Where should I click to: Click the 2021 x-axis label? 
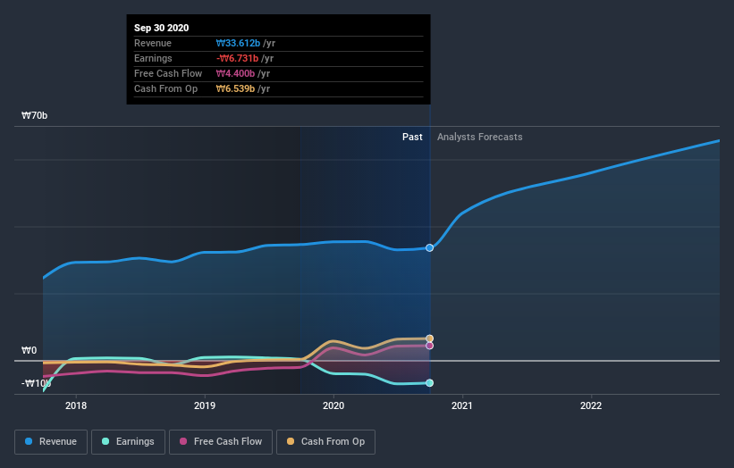point(462,405)
